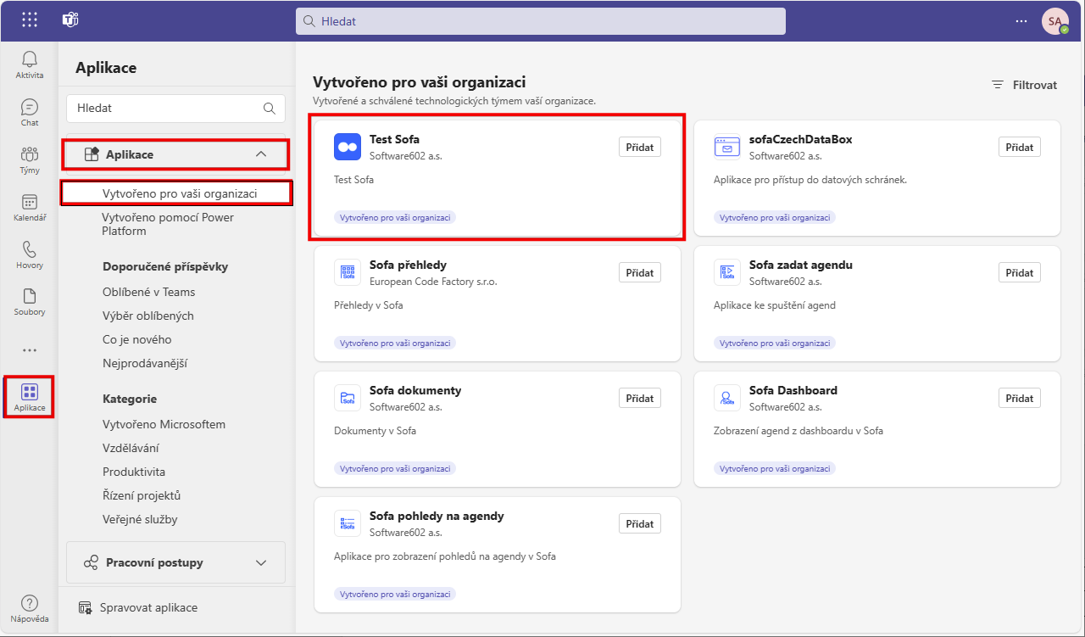Click magnifier icon in apps search box

click(x=270, y=108)
